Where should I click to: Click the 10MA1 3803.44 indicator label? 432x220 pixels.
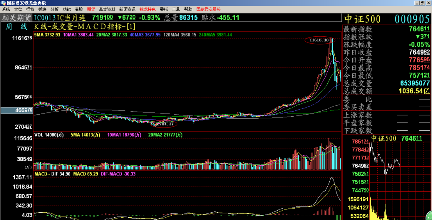pos(79,35)
